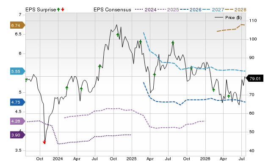This screenshot has width=271, height=161.
Task: Click the 2025 x-axis year label
Action: coord(132,158)
